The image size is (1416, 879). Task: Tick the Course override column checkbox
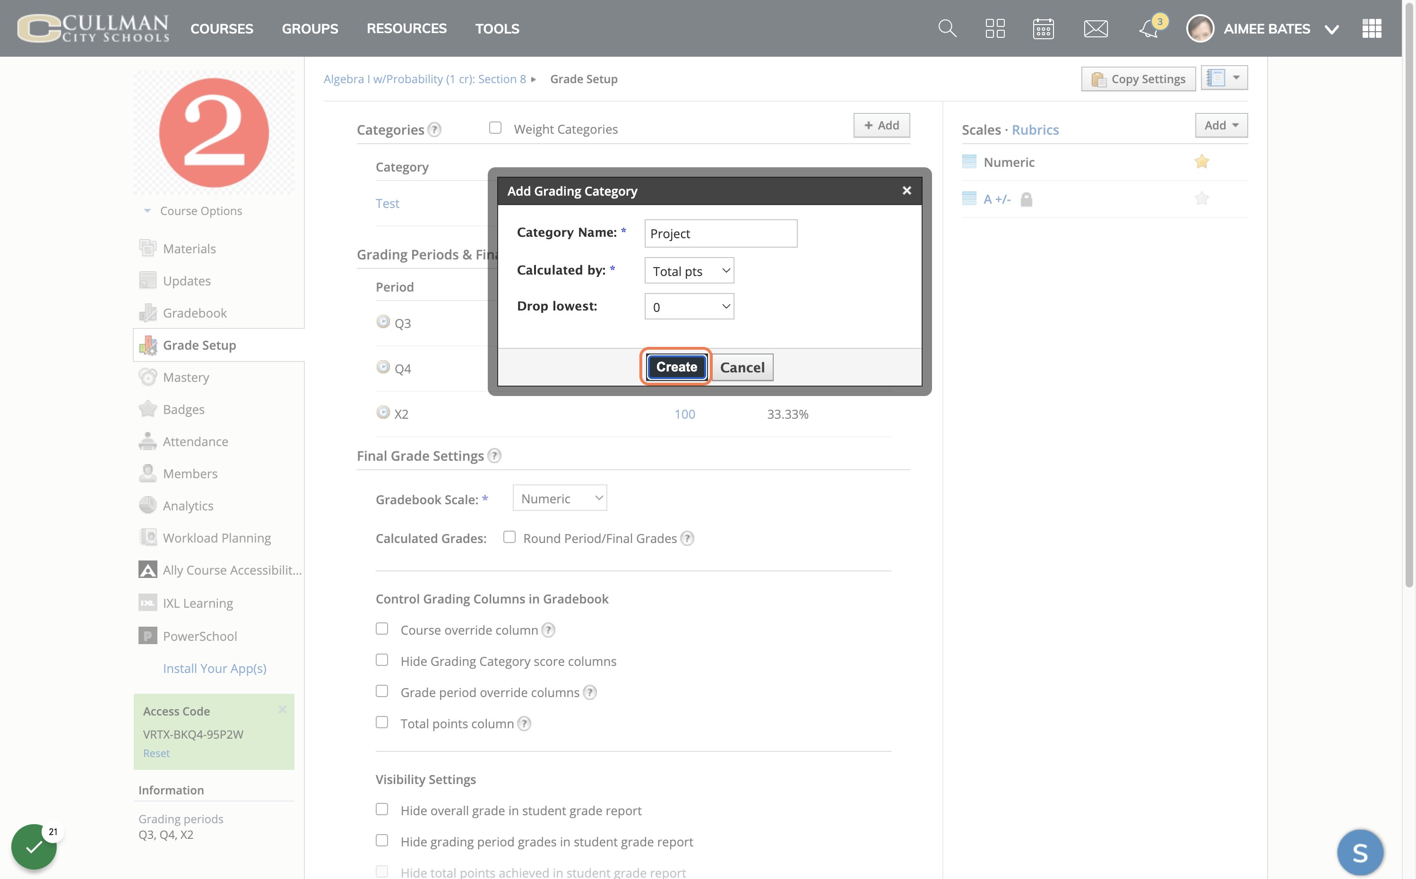(382, 629)
